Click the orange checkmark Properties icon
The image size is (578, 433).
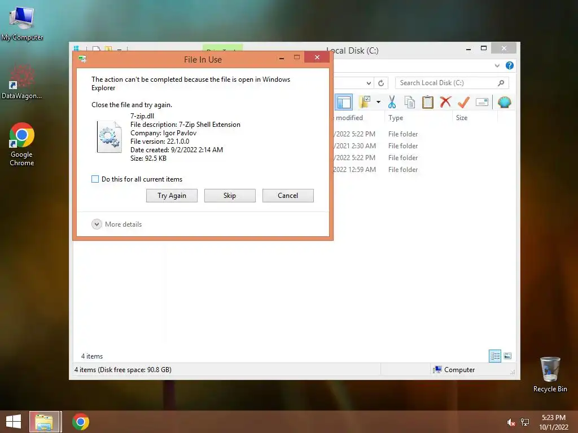pyautogui.click(x=463, y=102)
